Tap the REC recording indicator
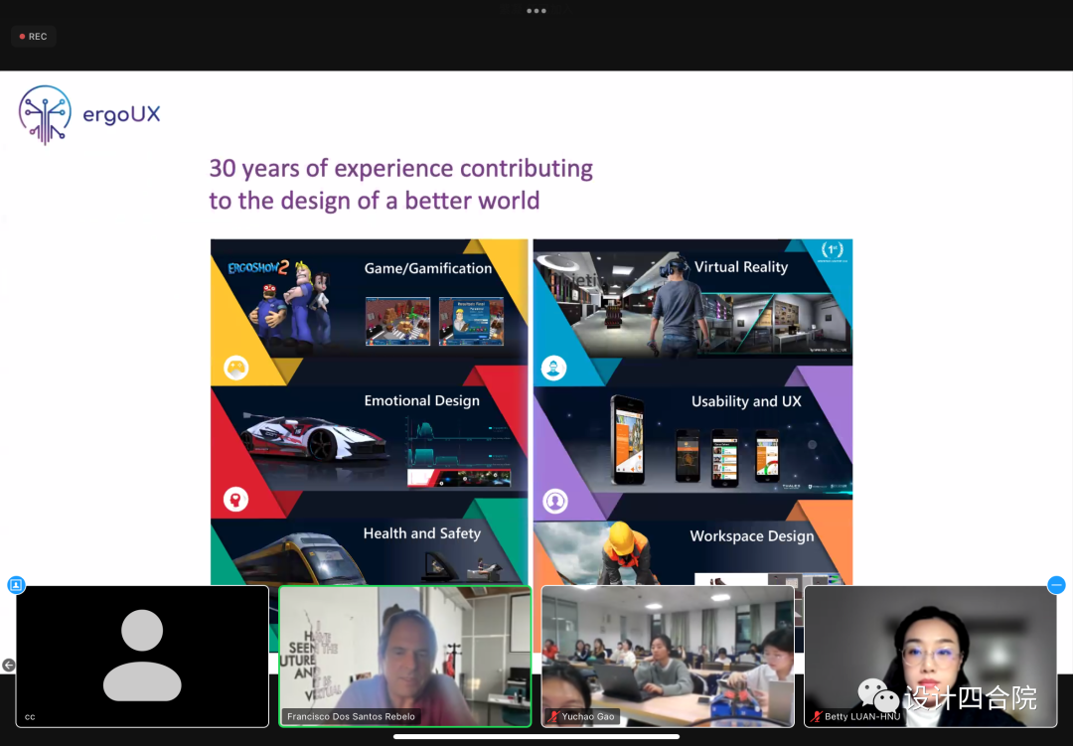The height and width of the screenshot is (746, 1073). point(33,37)
